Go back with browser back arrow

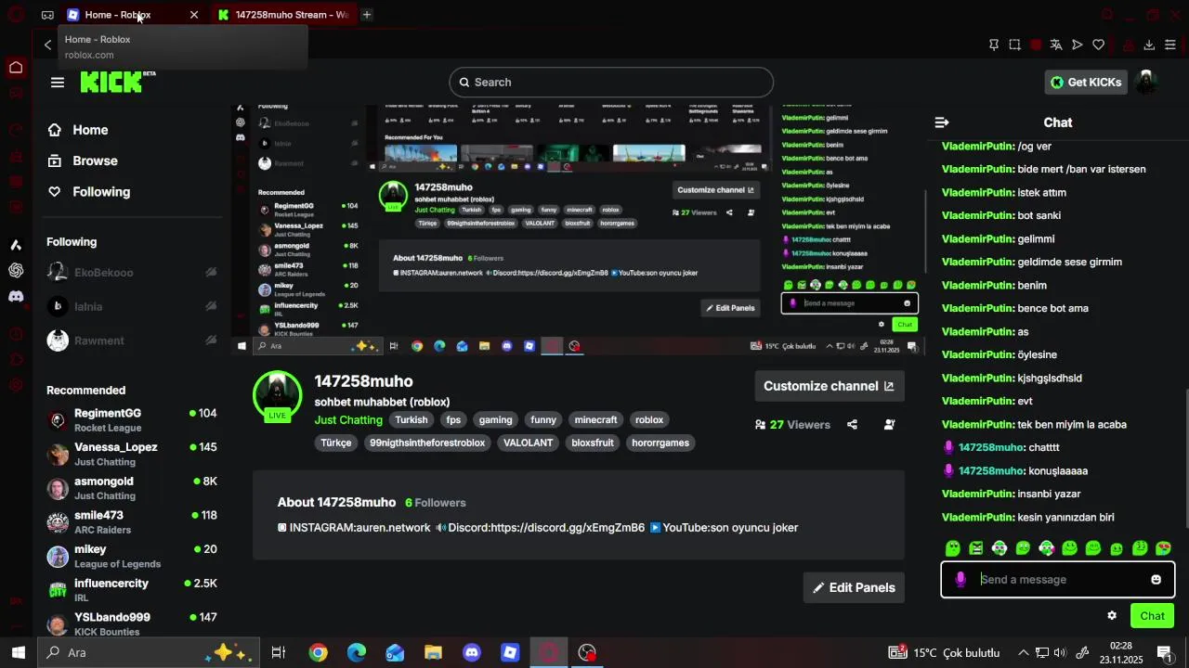tap(48, 45)
